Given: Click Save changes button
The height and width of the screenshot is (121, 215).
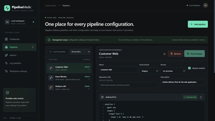Looking at the screenshot, I should 194,54.
